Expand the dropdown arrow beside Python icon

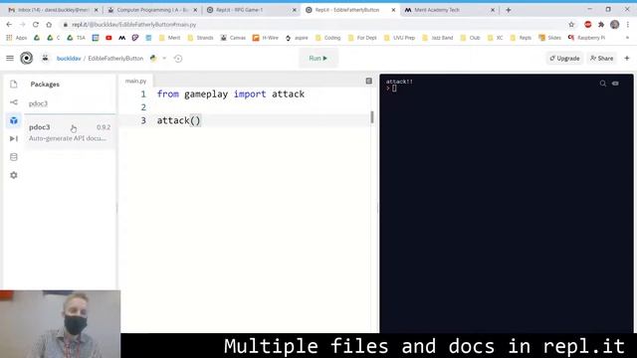coord(164,59)
